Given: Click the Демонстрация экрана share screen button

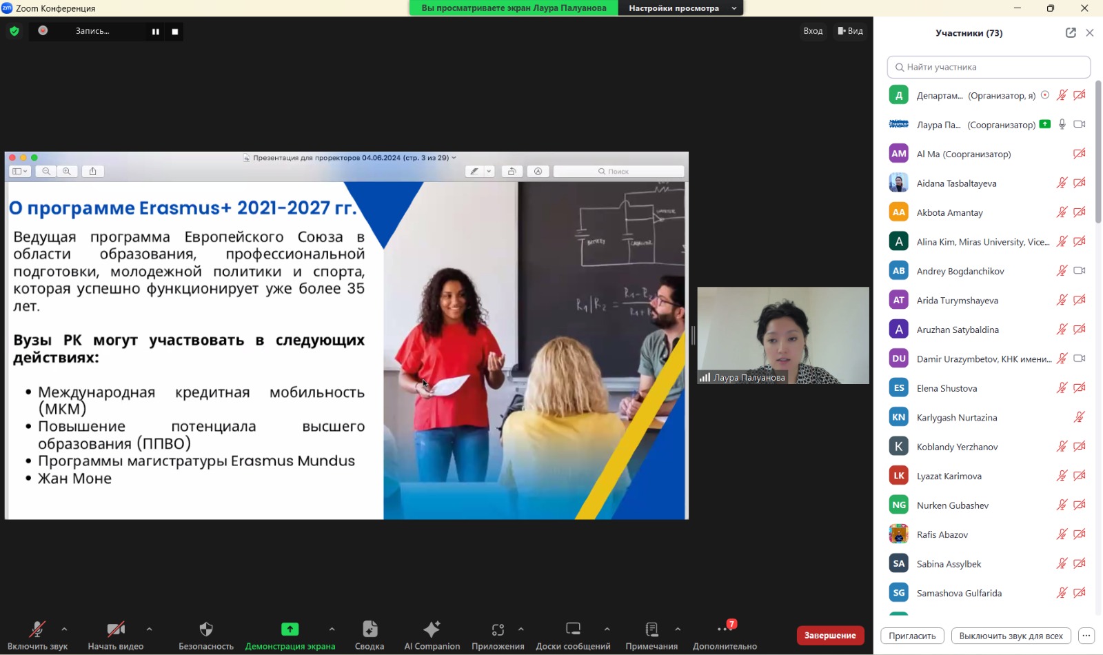Looking at the screenshot, I should click(290, 635).
